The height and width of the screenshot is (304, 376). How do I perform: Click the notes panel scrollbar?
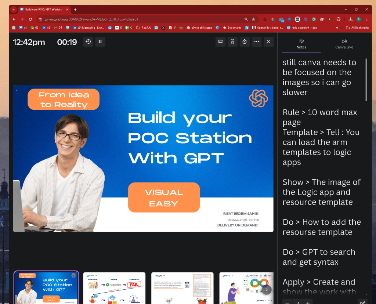[x=366, y=80]
